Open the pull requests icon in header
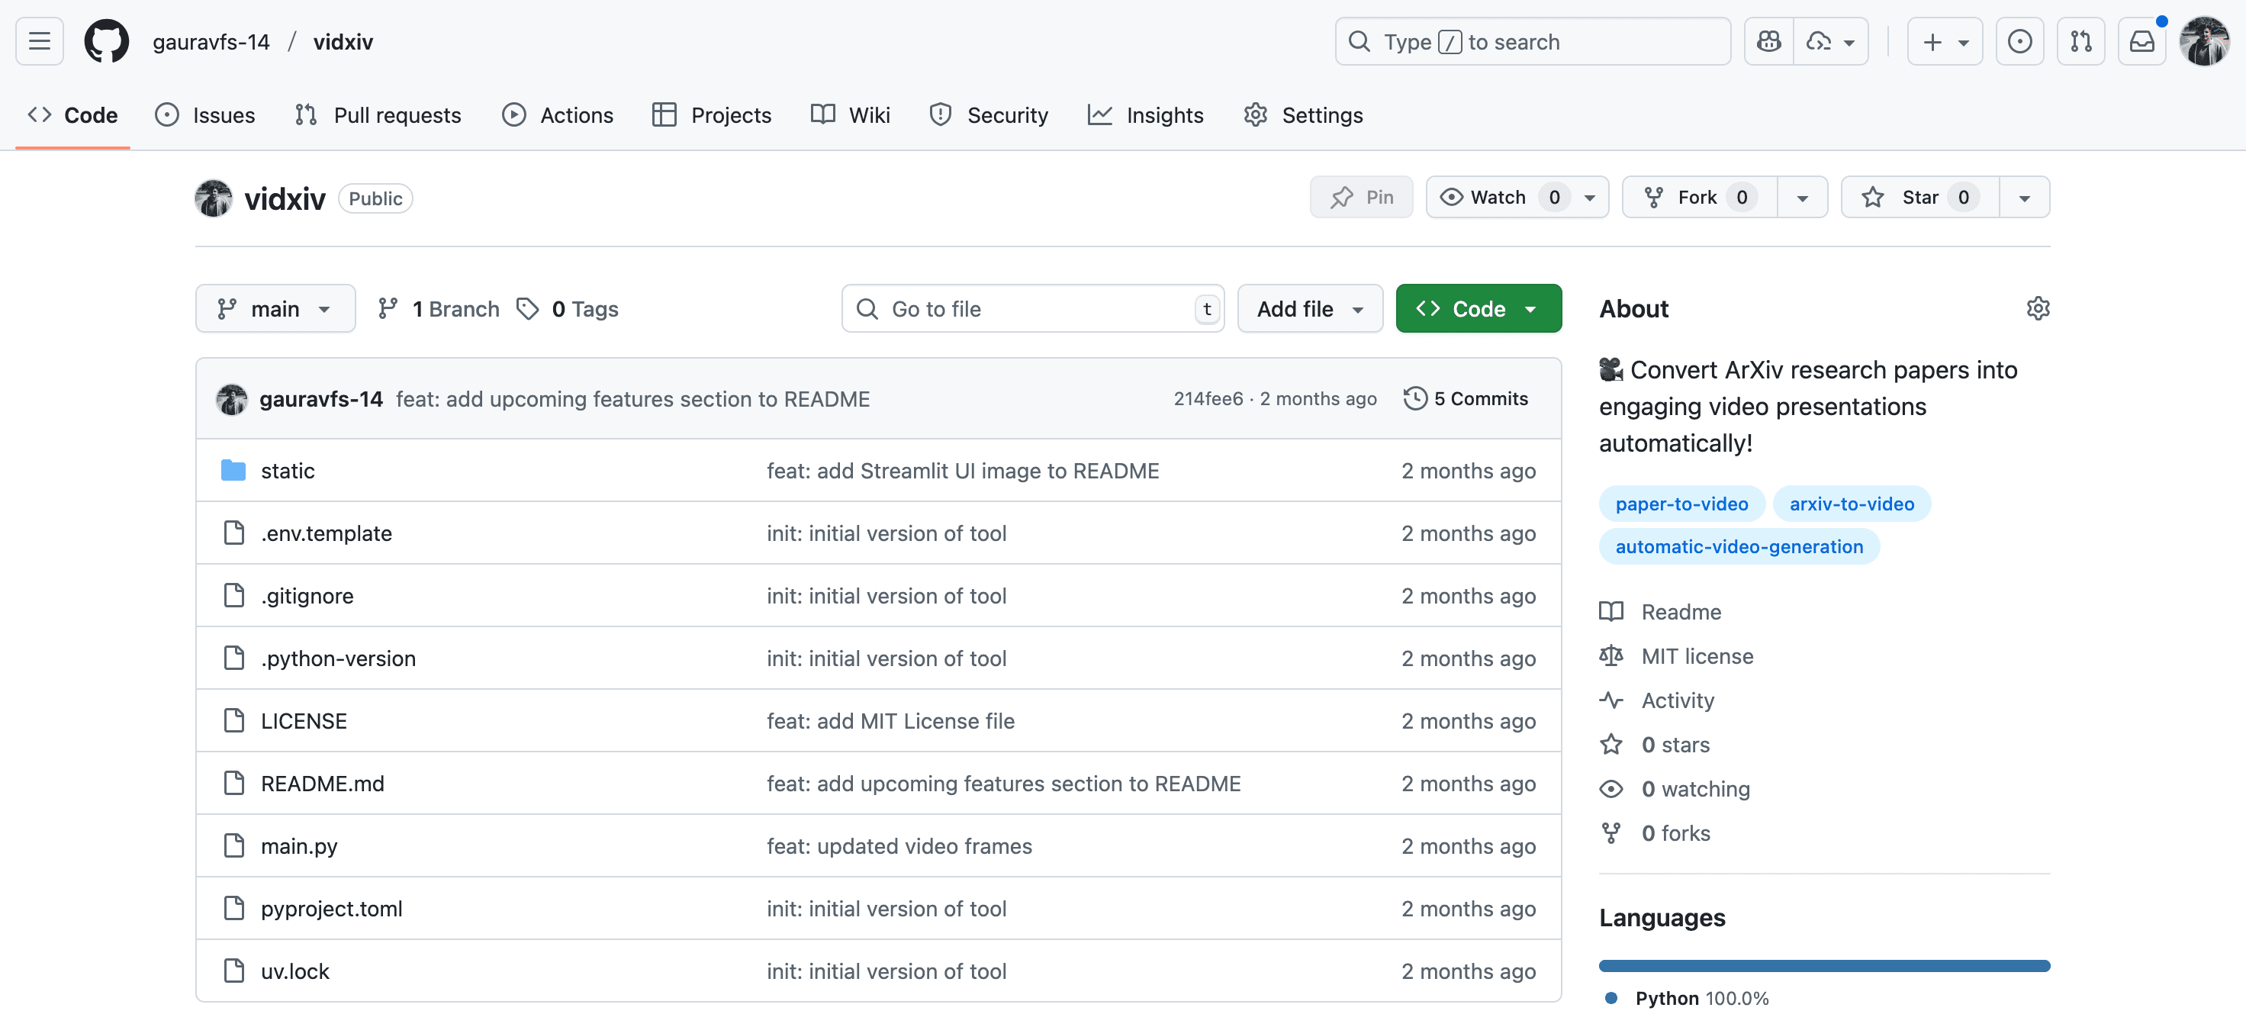This screenshot has height=1027, width=2246. (2080, 41)
